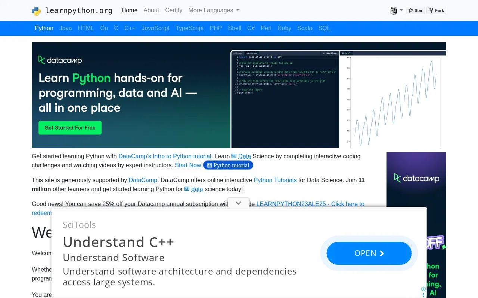Viewport: 478px width, 298px height.
Task: Expand the More Languages dropdown
Action: pyautogui.click(x=214, y=10)
